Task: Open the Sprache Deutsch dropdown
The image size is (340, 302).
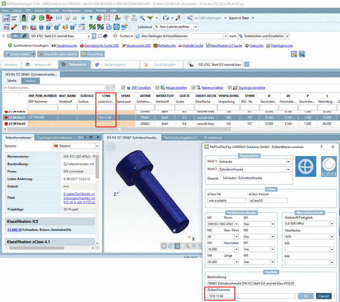Action: pos(97,146)
